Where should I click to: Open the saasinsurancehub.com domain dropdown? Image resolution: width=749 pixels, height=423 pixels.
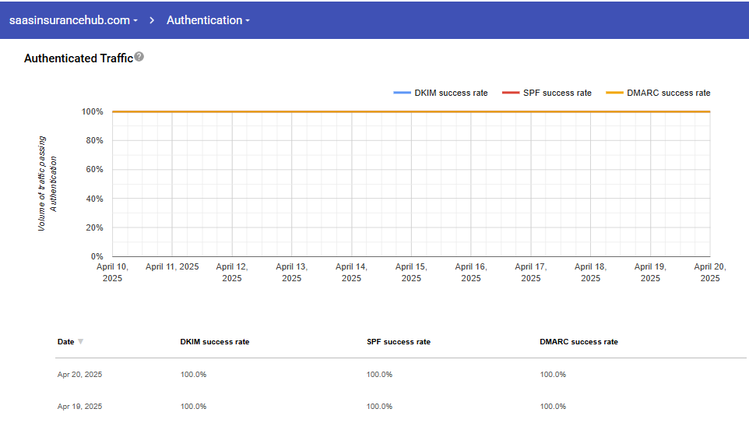click(x=73, y=20)
